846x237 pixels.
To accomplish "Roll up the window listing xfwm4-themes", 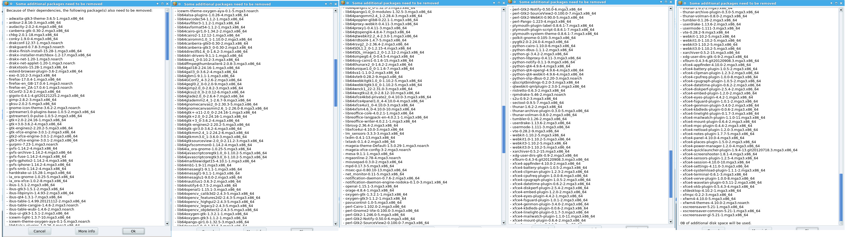I will [831, 3].
